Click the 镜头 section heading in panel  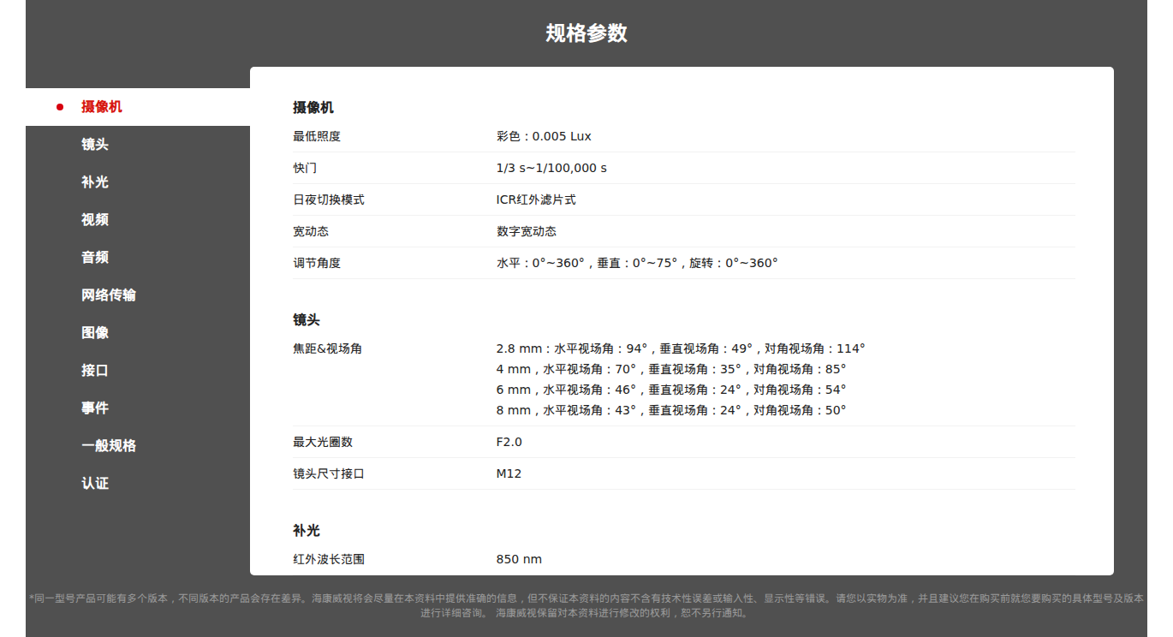coord(307,320)
